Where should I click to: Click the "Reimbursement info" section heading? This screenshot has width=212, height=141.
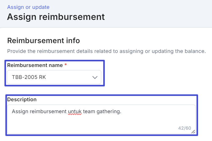click(44, 41)
